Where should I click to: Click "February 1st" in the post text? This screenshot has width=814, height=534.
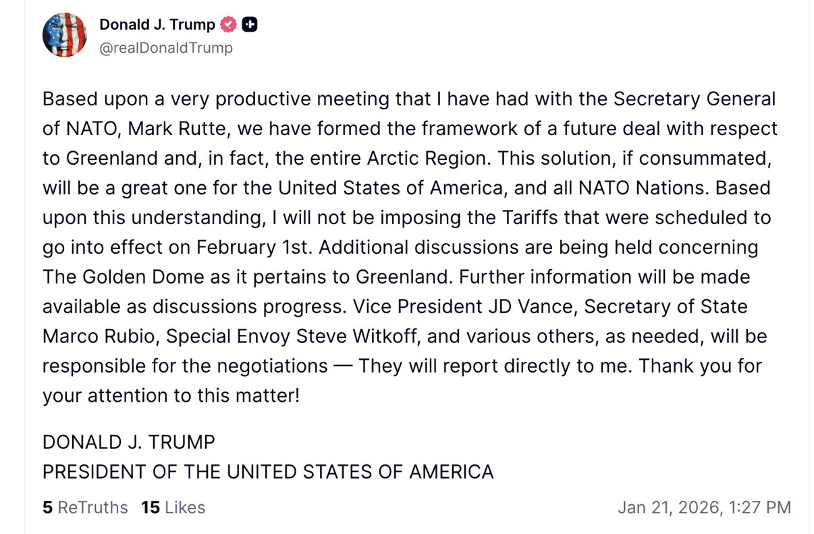254,247
